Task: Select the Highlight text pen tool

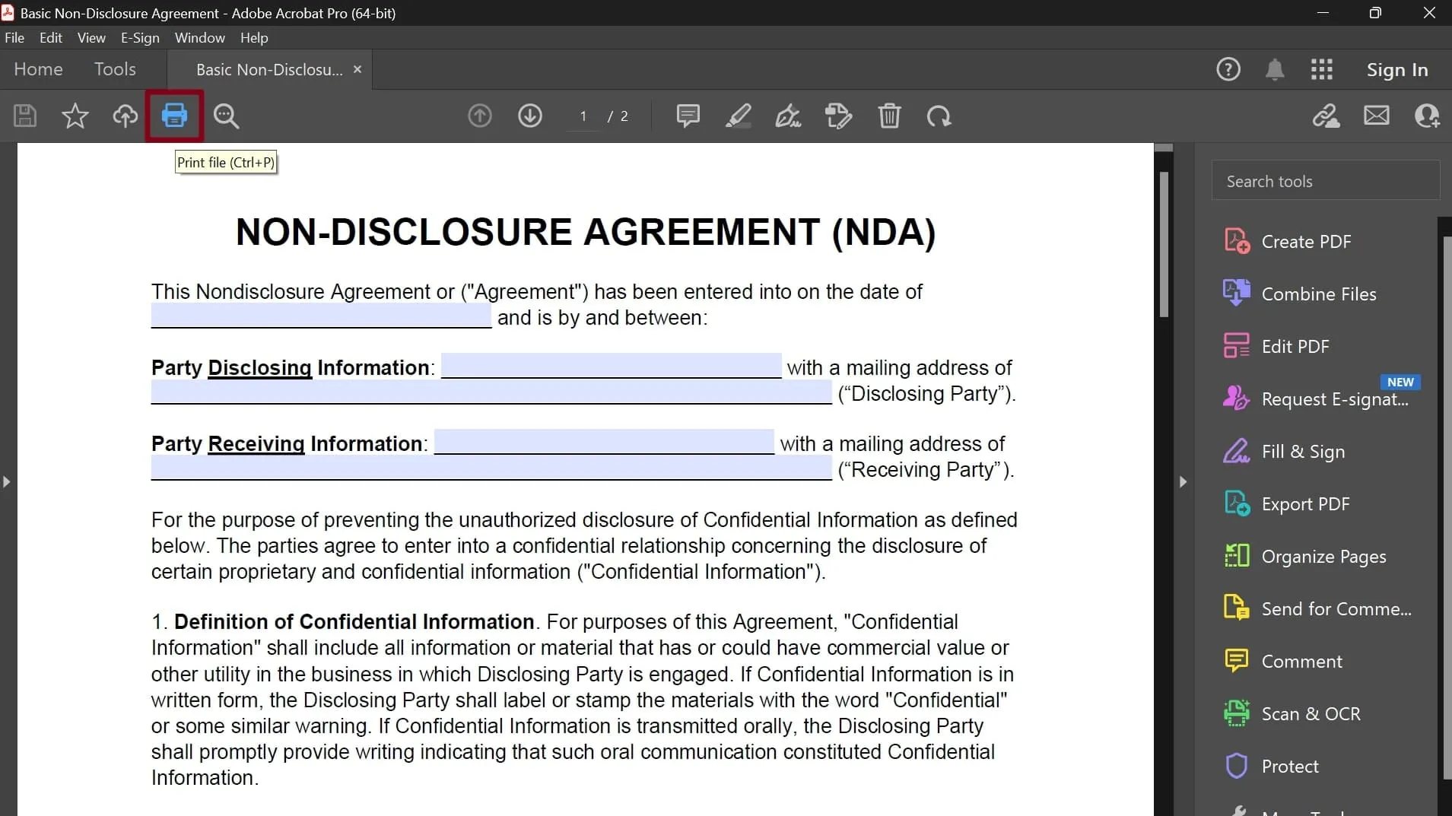Action: coord(738,116)
